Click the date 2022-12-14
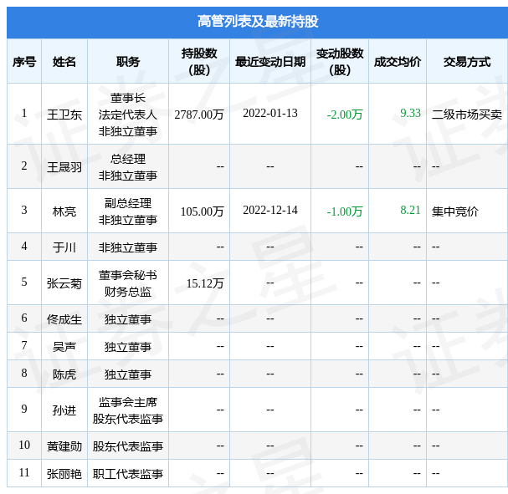 [x=270, y=210]
